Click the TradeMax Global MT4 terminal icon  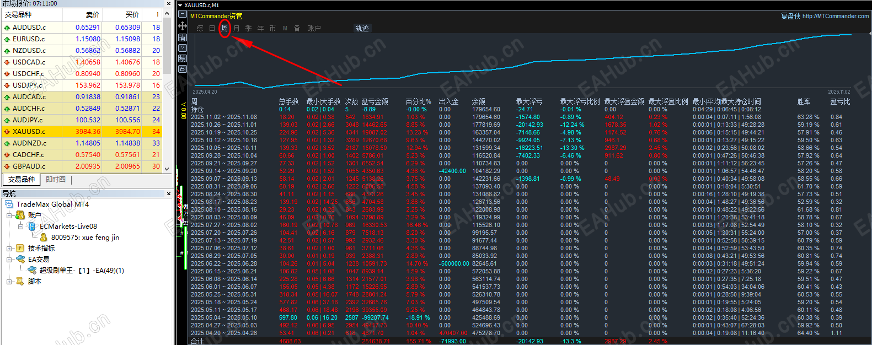(9, 204)
